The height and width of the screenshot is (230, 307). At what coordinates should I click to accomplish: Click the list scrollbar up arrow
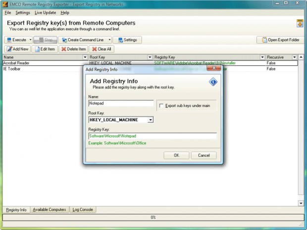(301, 57)
